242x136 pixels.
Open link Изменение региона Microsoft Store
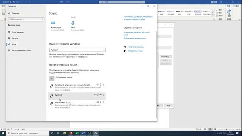pos(137,34)
